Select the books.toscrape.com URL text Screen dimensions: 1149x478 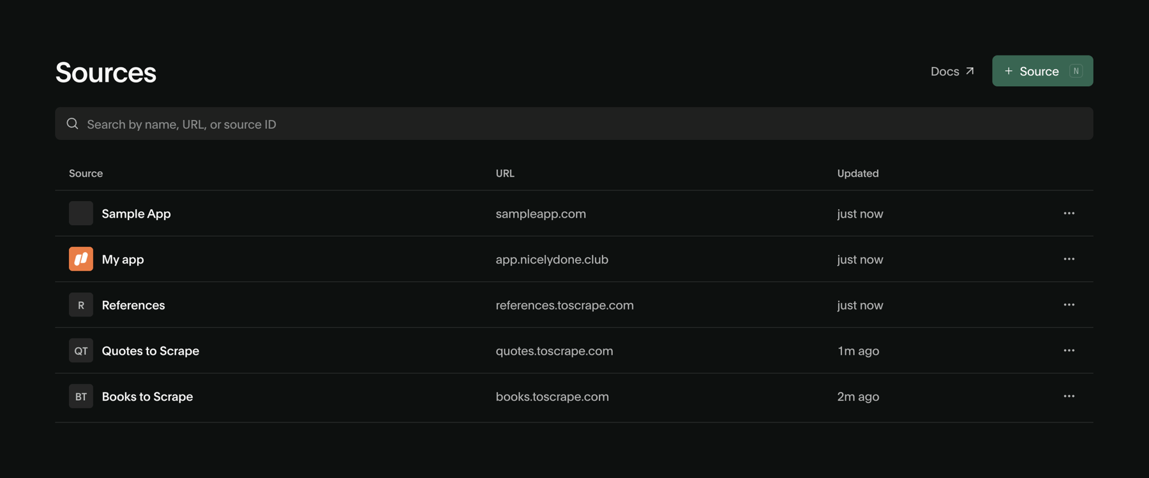(x=552, y=396)
